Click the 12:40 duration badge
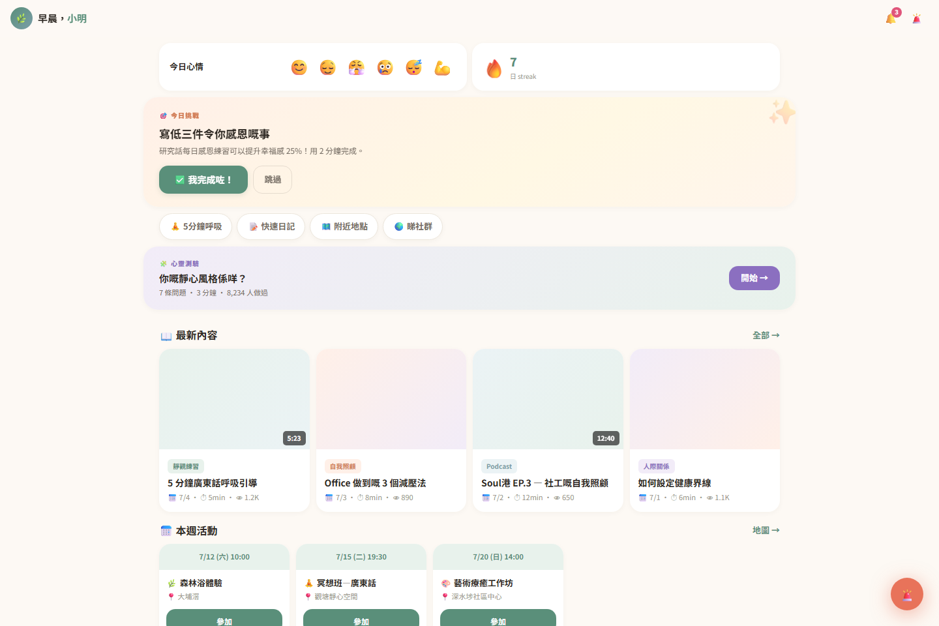 pyautogui.click(x=606, y=438)
